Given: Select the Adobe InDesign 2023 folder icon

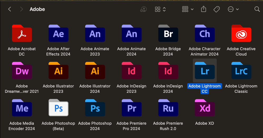Looking at the screenshot, I should [x=132, y=71].
